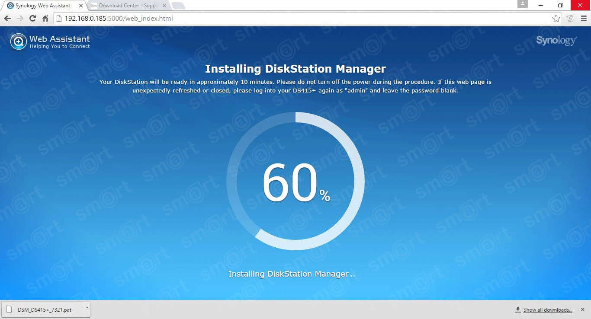
Task: Bookmark this page with the star icon
Action: [556, 18]
